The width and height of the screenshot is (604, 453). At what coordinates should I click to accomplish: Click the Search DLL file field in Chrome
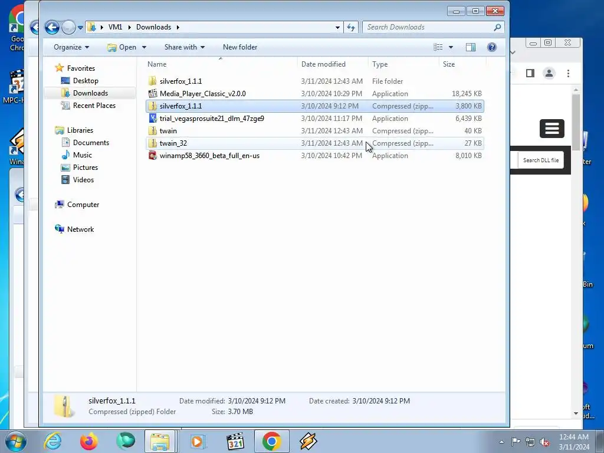click(x=540, y=160)
